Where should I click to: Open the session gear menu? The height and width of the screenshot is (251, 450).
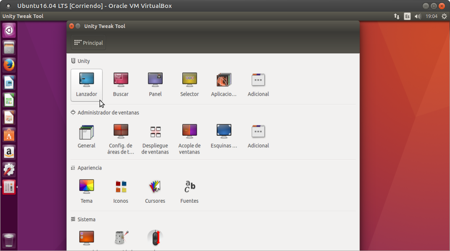444,16
